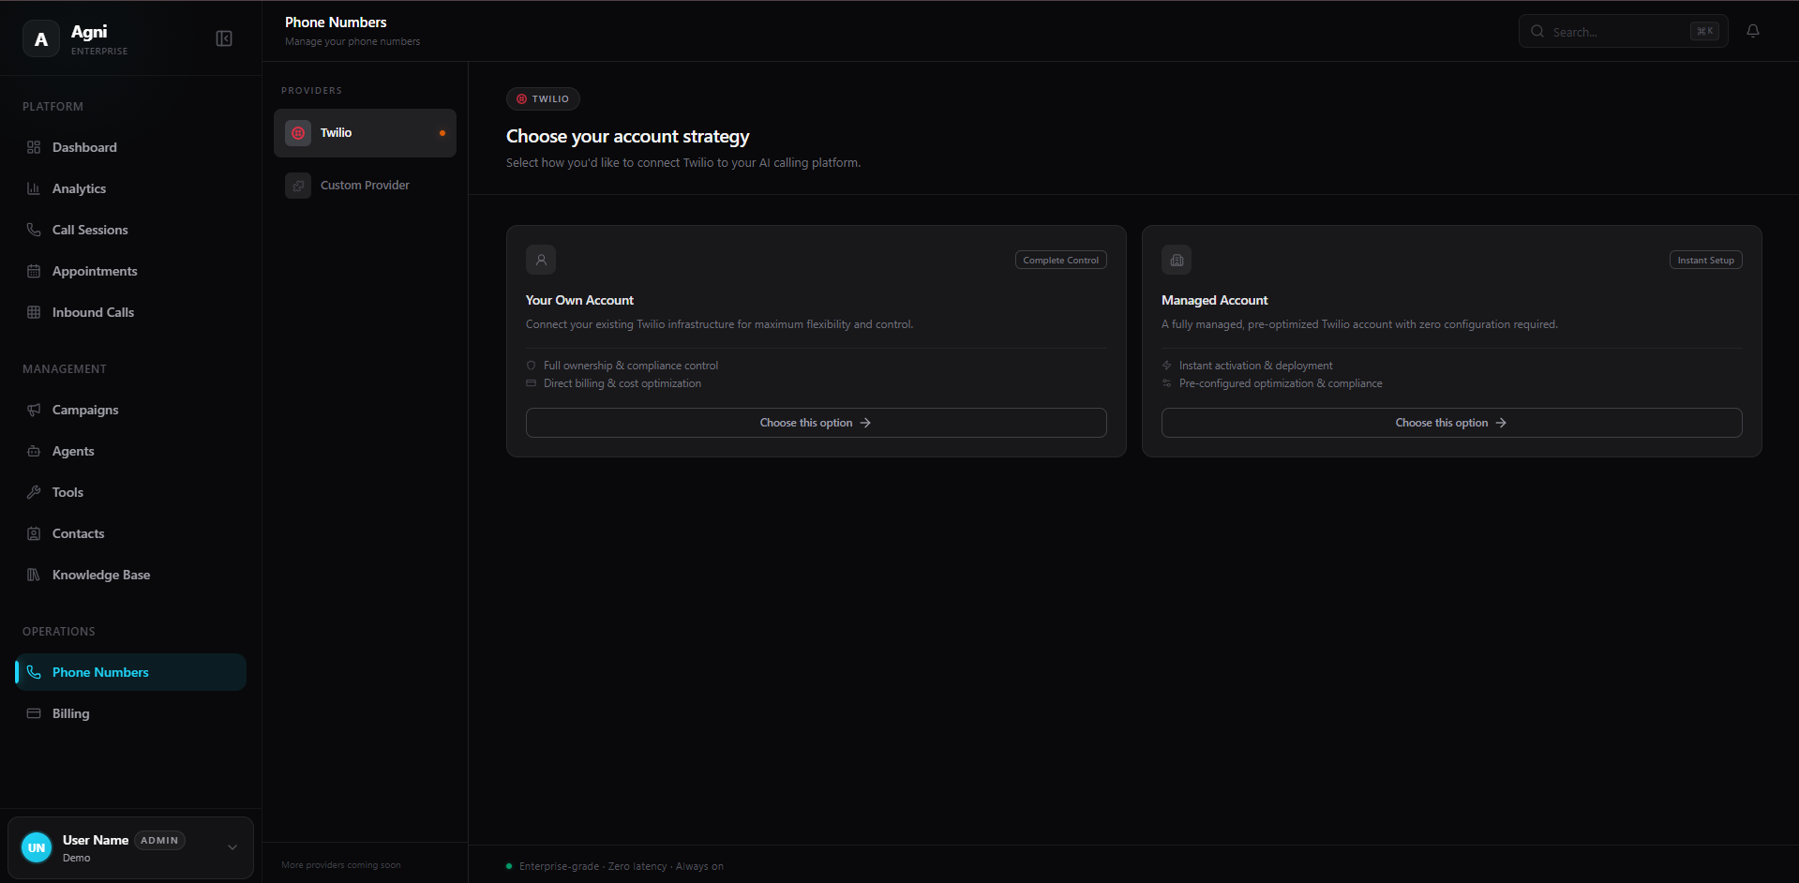1799x883 pixels.
Task: Open the Inbound Calls page
Action: (93, 312)
